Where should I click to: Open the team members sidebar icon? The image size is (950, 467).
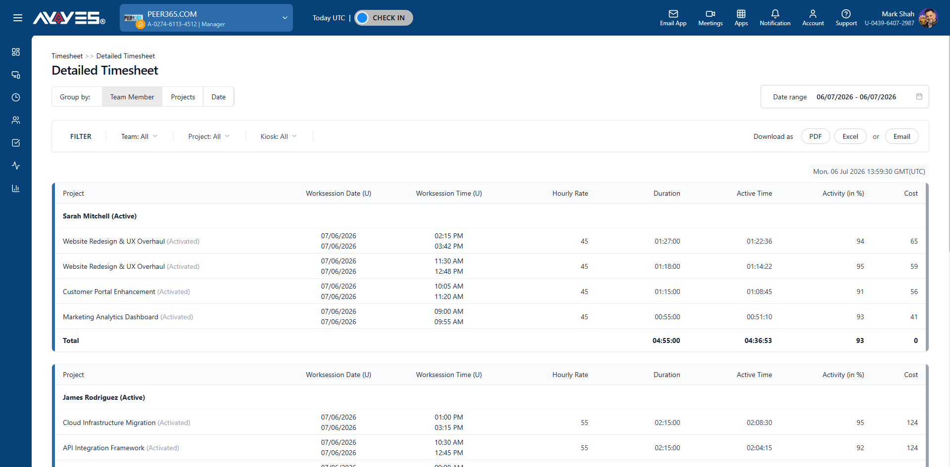16,120
